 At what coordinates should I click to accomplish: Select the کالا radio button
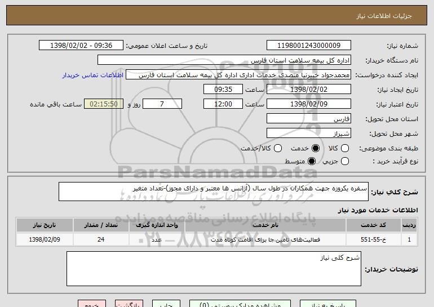tap(345, 148)
